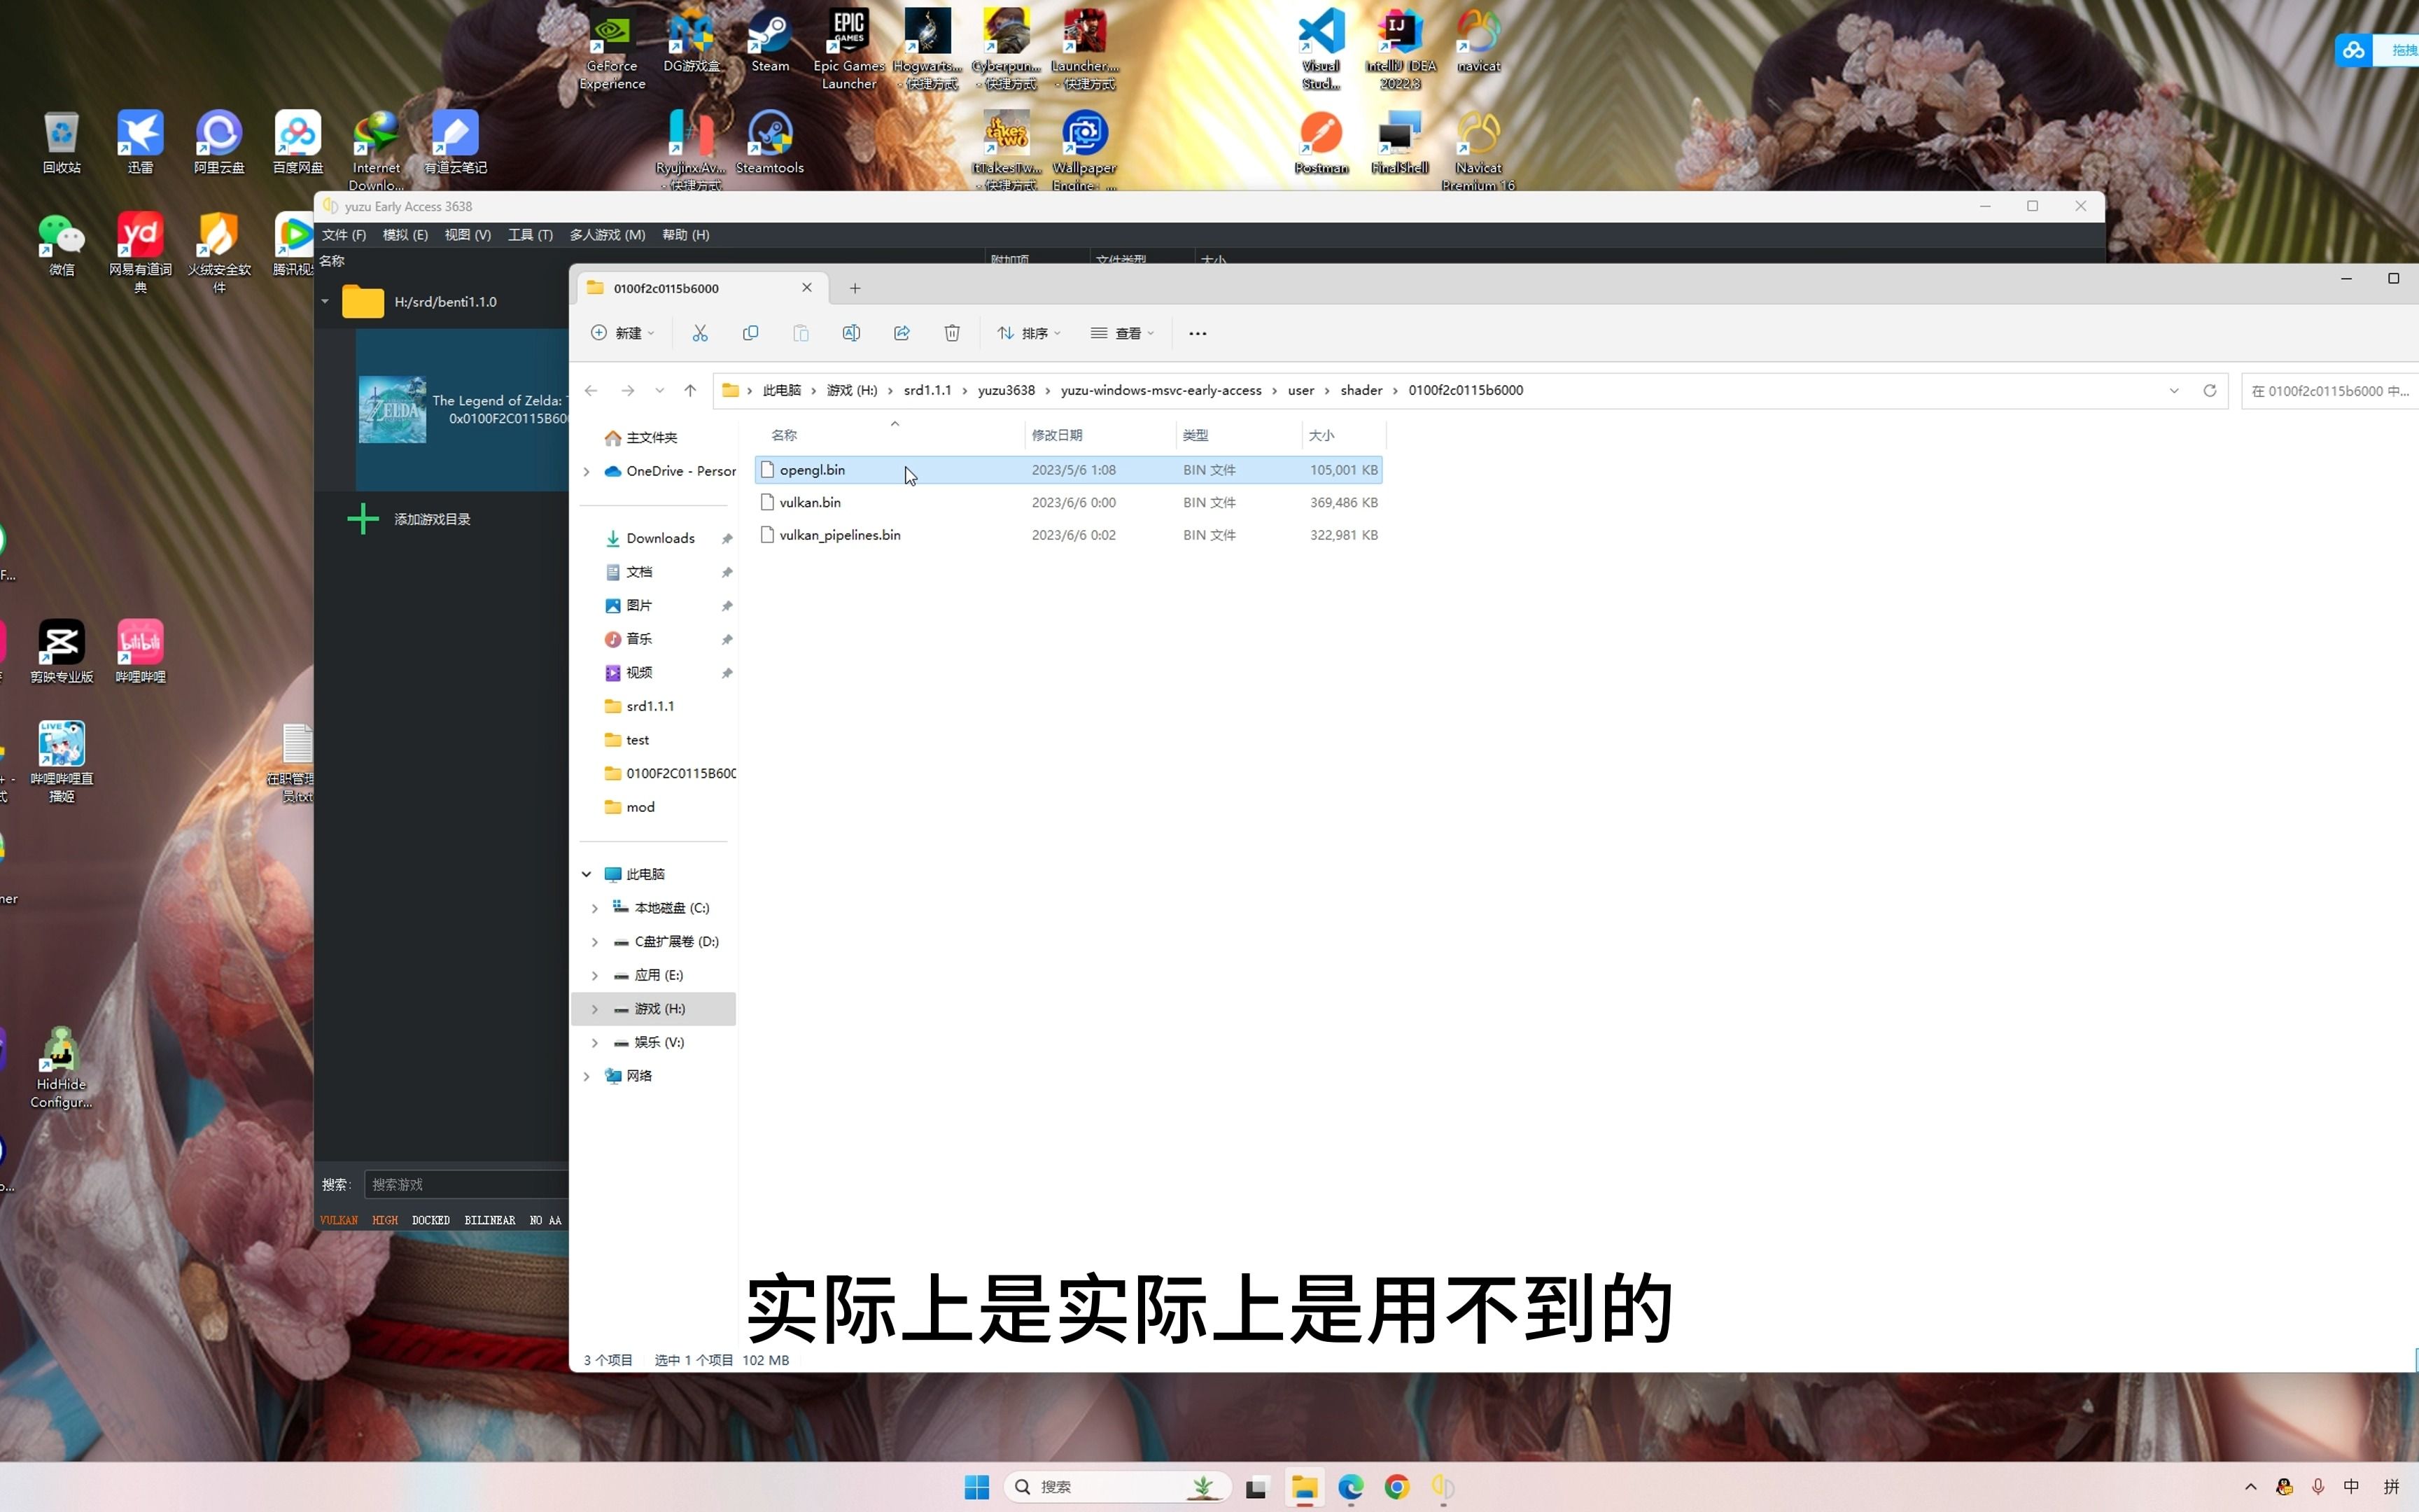Click the Copy icon in Explorer toolbar
This screenshot has width=2419, height=1512.
point(751,333)
